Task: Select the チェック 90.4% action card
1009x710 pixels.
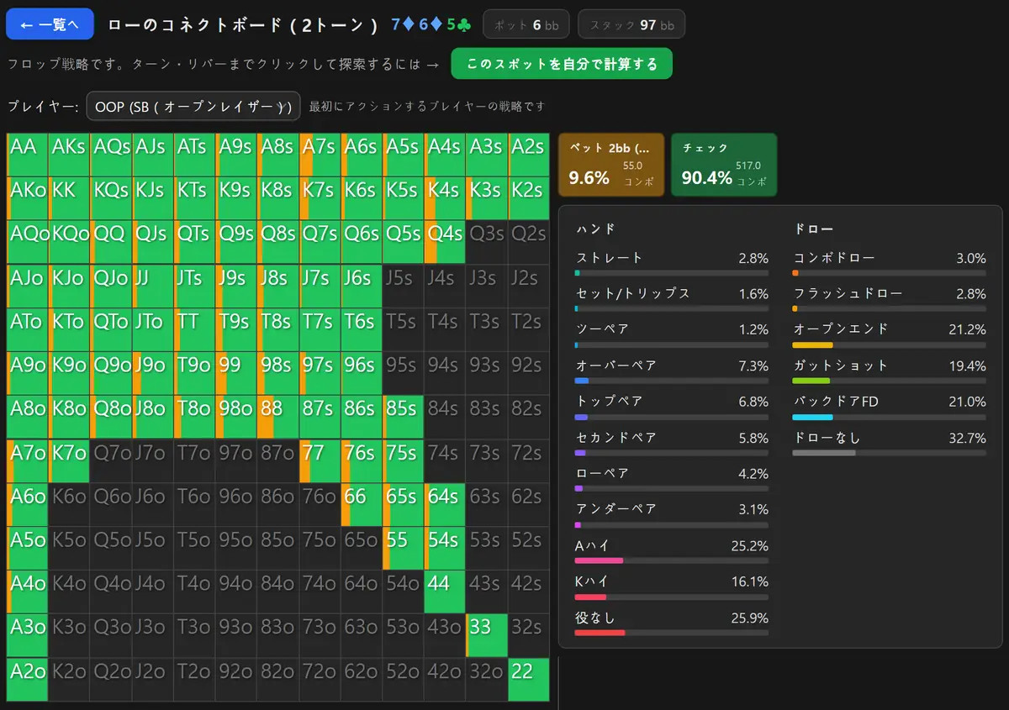Action: [x=724, y=165]
